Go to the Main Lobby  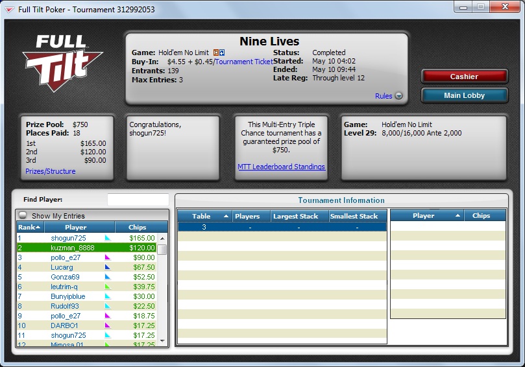click(465, 95)
